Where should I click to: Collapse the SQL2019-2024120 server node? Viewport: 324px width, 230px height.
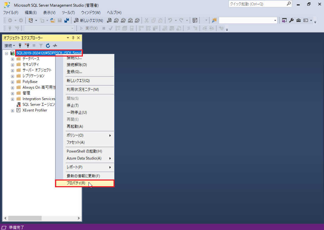tap(6, 53)
